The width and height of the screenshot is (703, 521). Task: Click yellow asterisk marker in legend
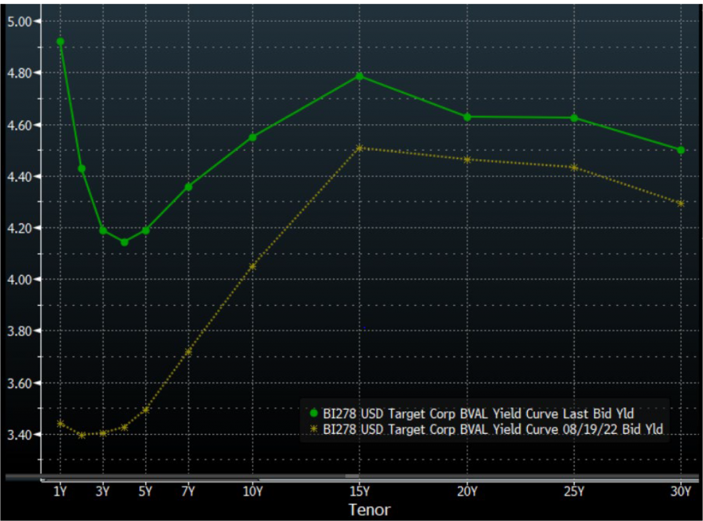pos(314,429)
